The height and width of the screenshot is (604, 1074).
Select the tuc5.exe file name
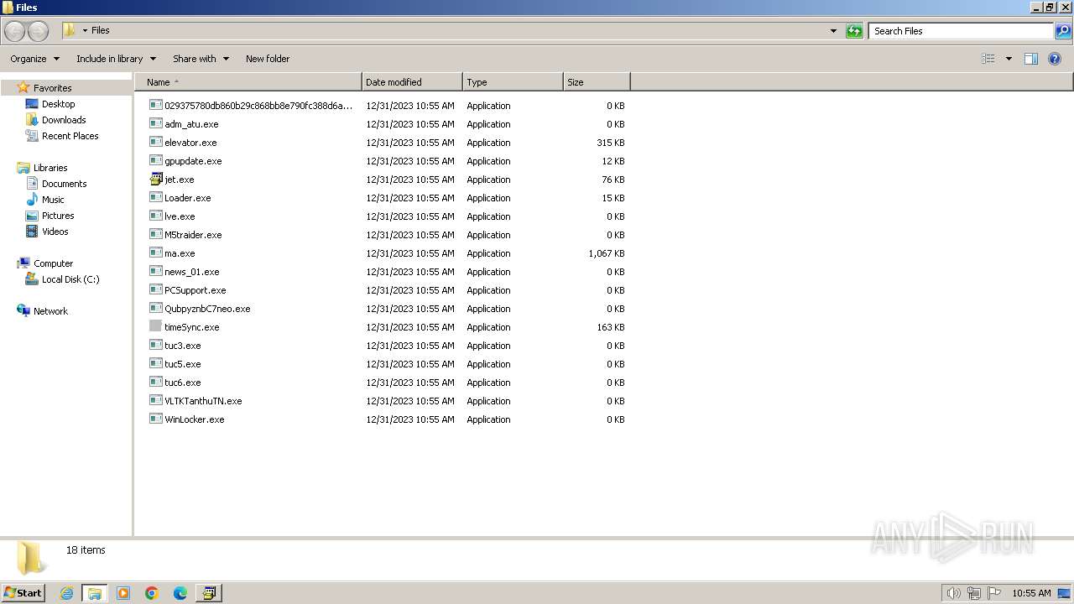pos(183,364)
